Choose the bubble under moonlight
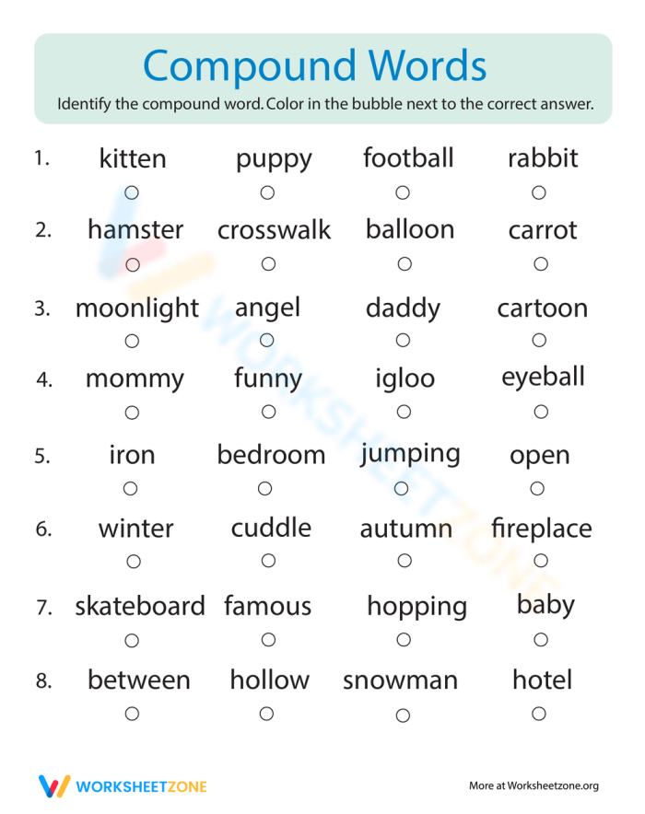This screenshot has width=645, height=814. tap(132, 341)
